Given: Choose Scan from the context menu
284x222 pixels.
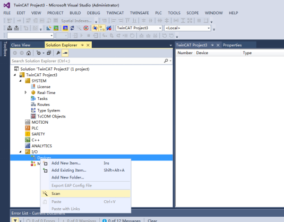Looking at the screenshot, I should point(85,193).
